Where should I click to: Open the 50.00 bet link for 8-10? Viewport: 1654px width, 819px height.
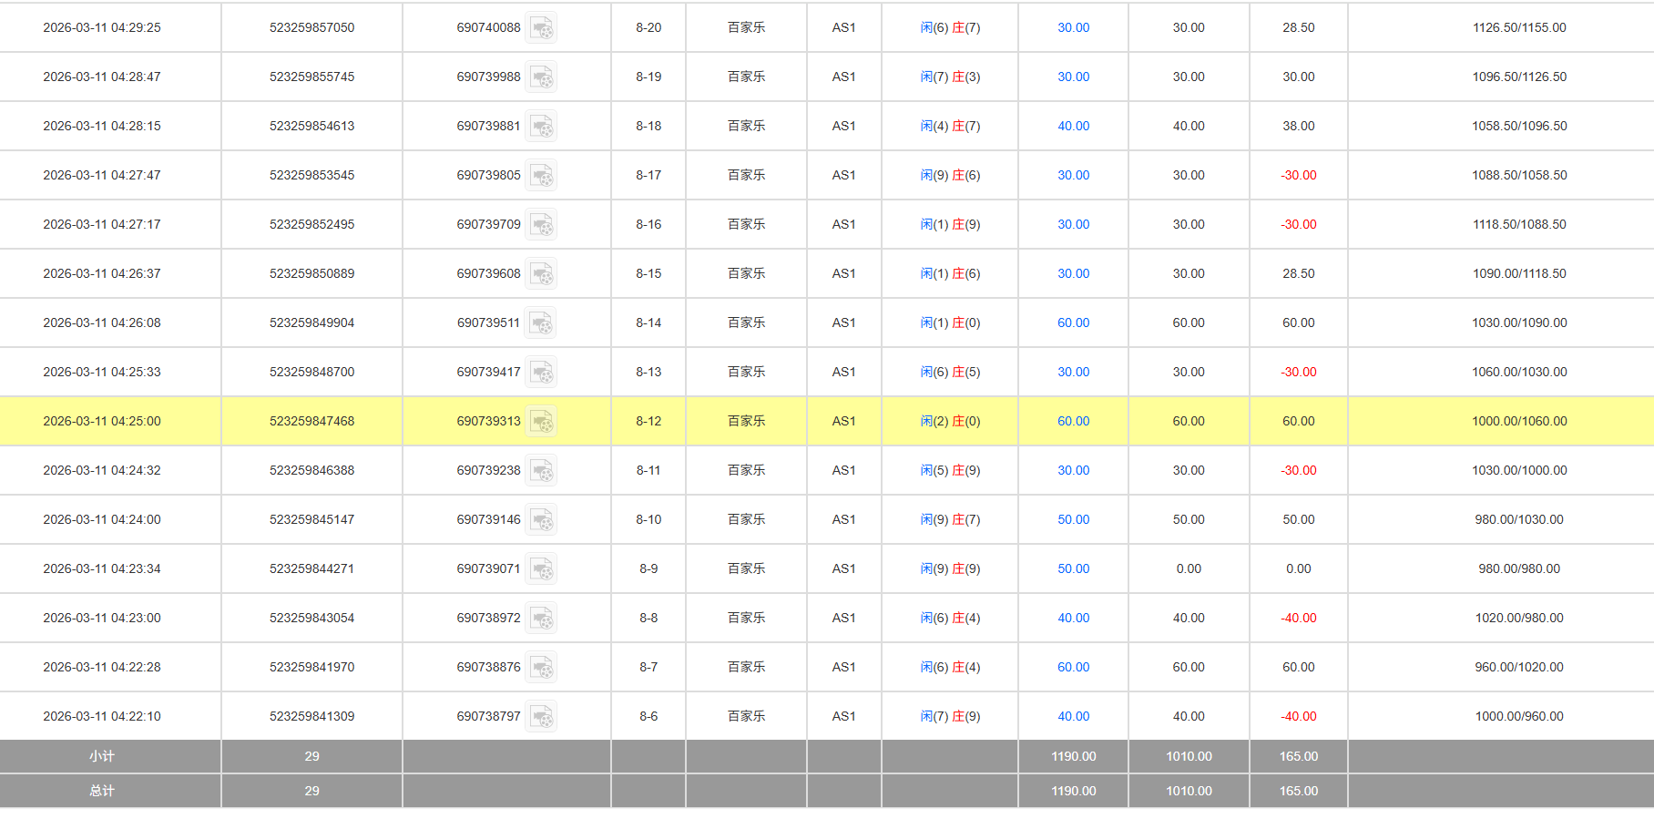click(1073, 519)
